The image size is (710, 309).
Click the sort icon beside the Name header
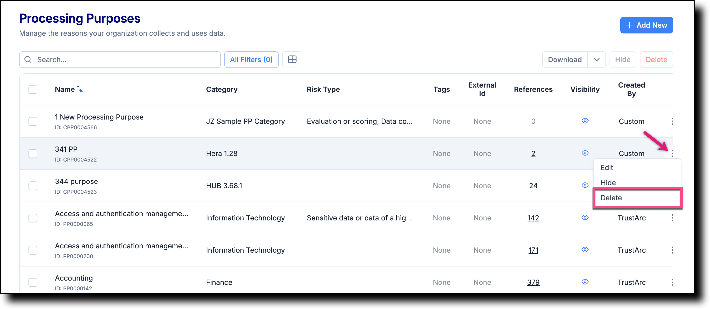(80, 89)
